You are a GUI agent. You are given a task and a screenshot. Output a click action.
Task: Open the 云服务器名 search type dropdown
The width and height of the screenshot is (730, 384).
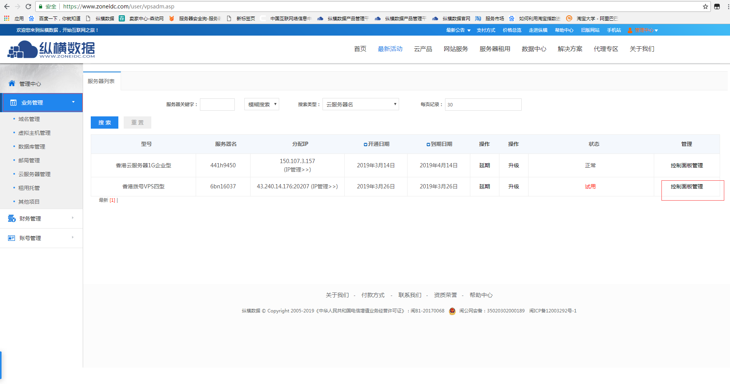click(x=361, y=104)
